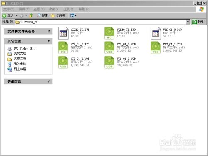Select the VIDEO_TS.BUP file icon

tap(63, 33)
